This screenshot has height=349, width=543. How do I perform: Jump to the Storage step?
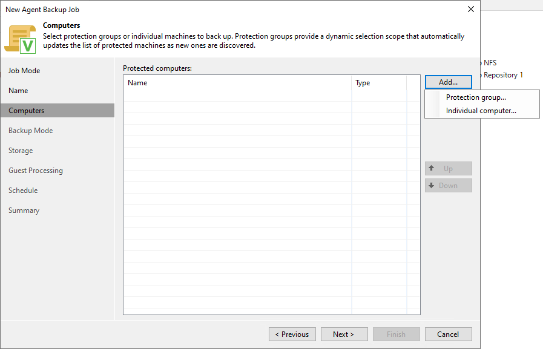point(21,151)
